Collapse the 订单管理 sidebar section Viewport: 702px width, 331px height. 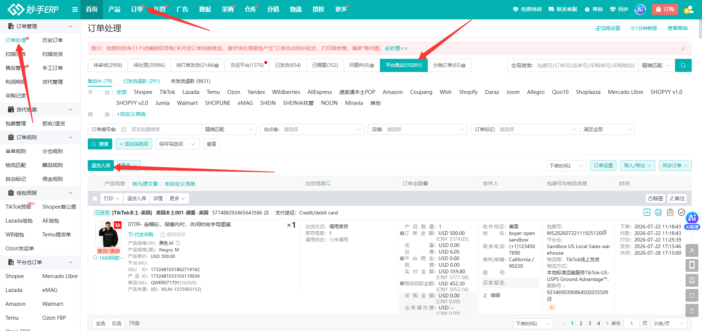(71, 26)
